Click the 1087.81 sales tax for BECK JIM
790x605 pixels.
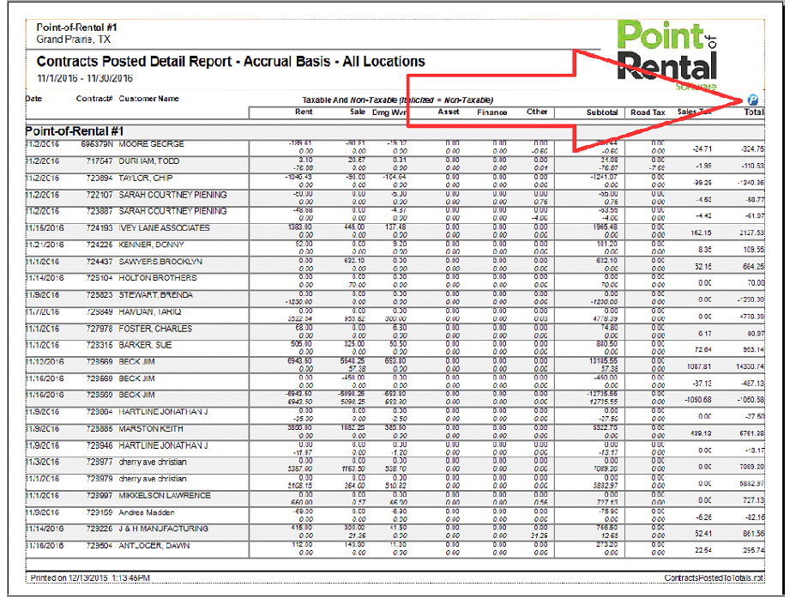[x=699, y=366]
